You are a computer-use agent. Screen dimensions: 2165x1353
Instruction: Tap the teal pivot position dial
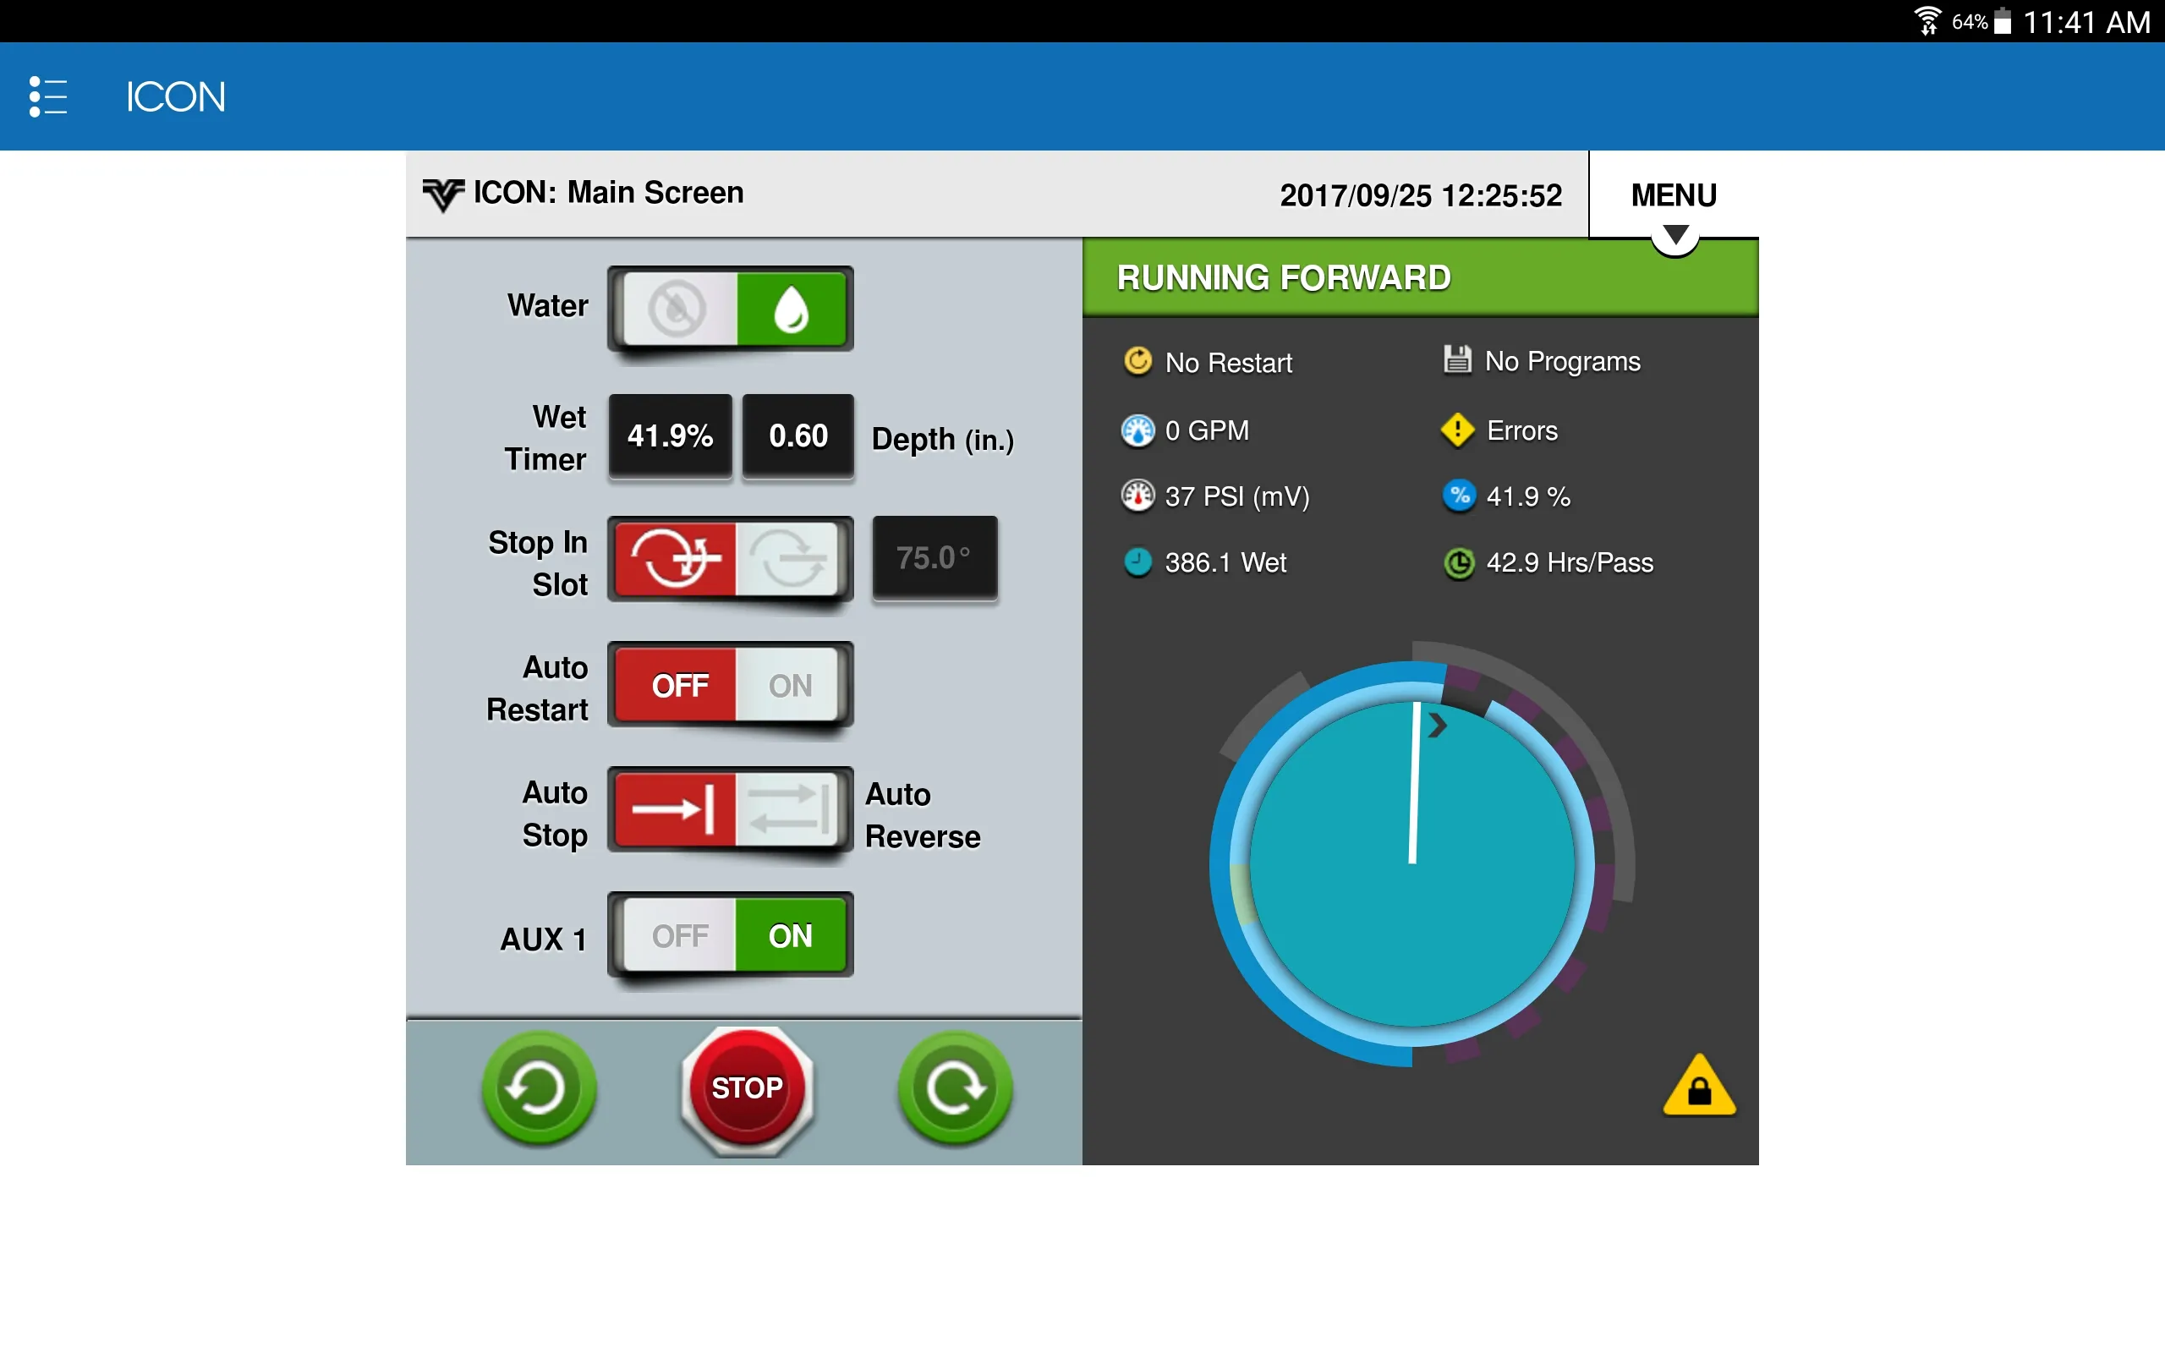click(1411, 864)
